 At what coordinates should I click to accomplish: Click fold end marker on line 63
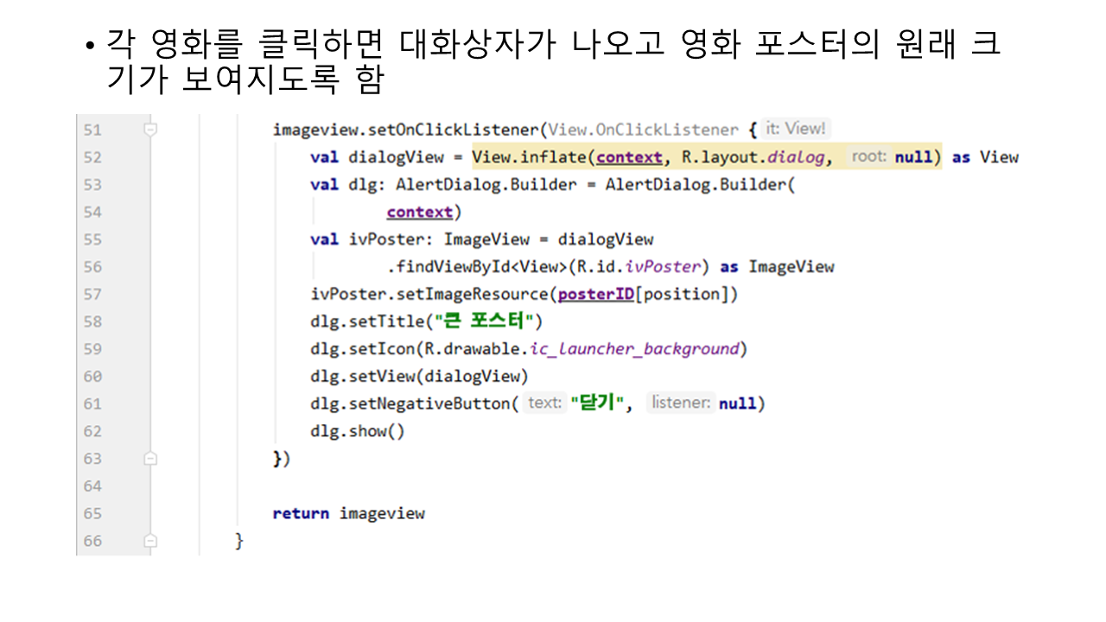pos(150,459)
